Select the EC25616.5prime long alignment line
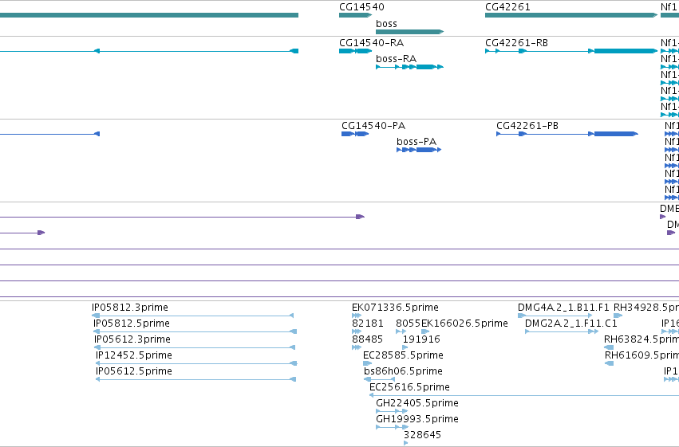 click(524, 395)
